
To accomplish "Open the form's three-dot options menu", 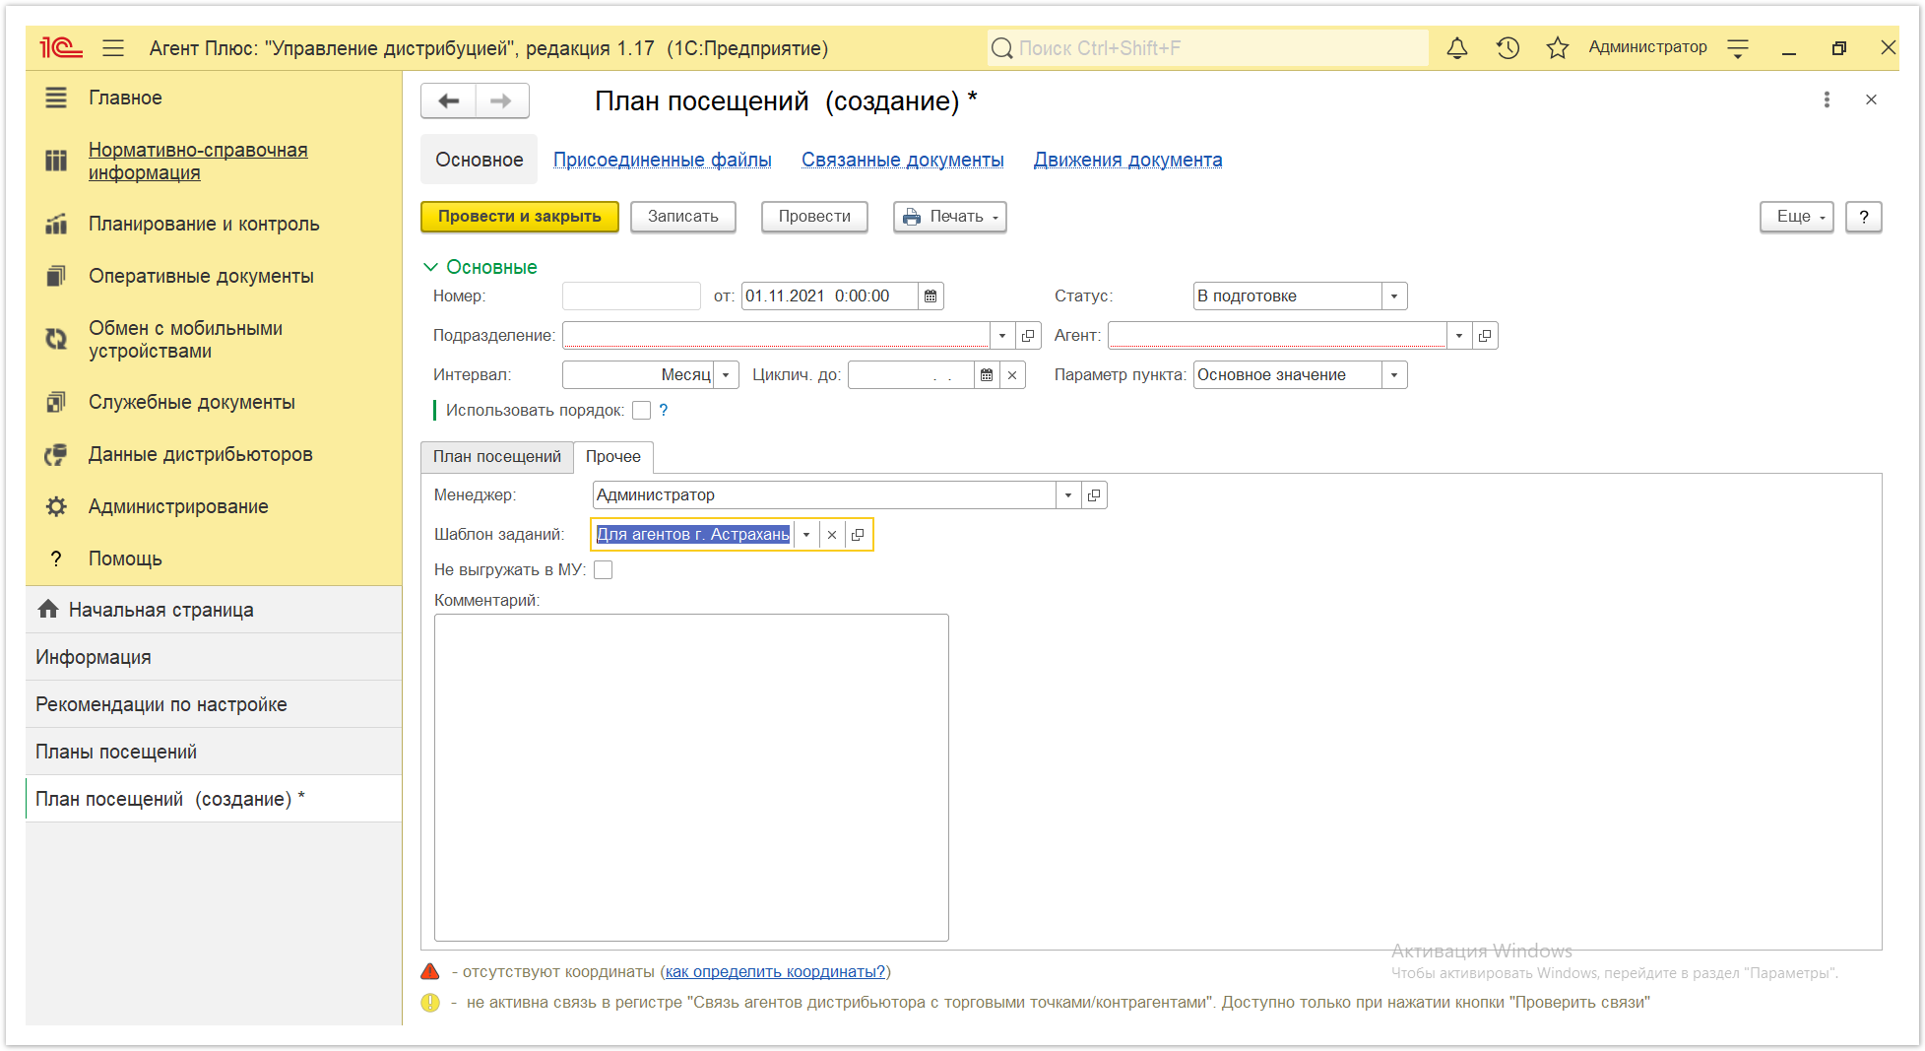I will click(1827, 99).
